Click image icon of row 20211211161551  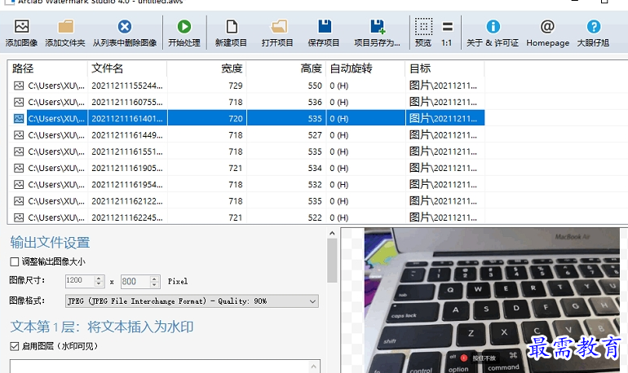coord(19,151)
